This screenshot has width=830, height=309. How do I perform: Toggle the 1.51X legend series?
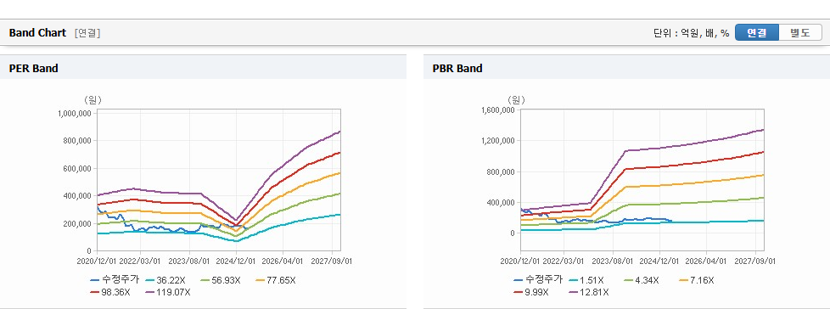point(588,280)
